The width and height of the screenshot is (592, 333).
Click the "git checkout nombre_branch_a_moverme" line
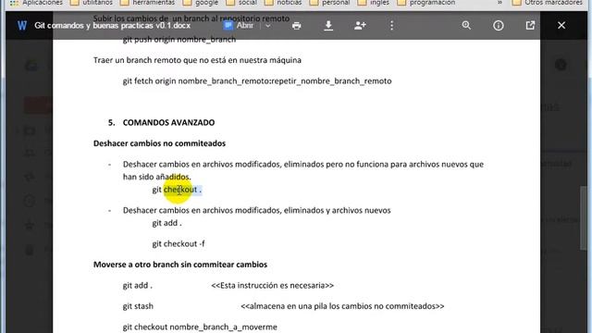[x=200, y=327]
